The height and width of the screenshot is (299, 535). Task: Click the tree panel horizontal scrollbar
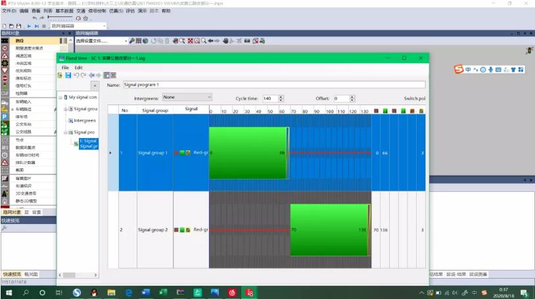[x=78, y=275]
